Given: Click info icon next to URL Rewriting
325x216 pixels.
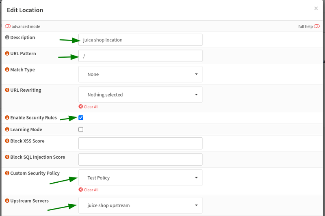Looking at the screenshot, I should [7, 90].
